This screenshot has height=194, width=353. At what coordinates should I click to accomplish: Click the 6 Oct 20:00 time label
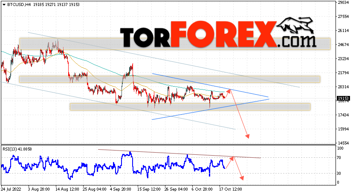tap(202, 189)
